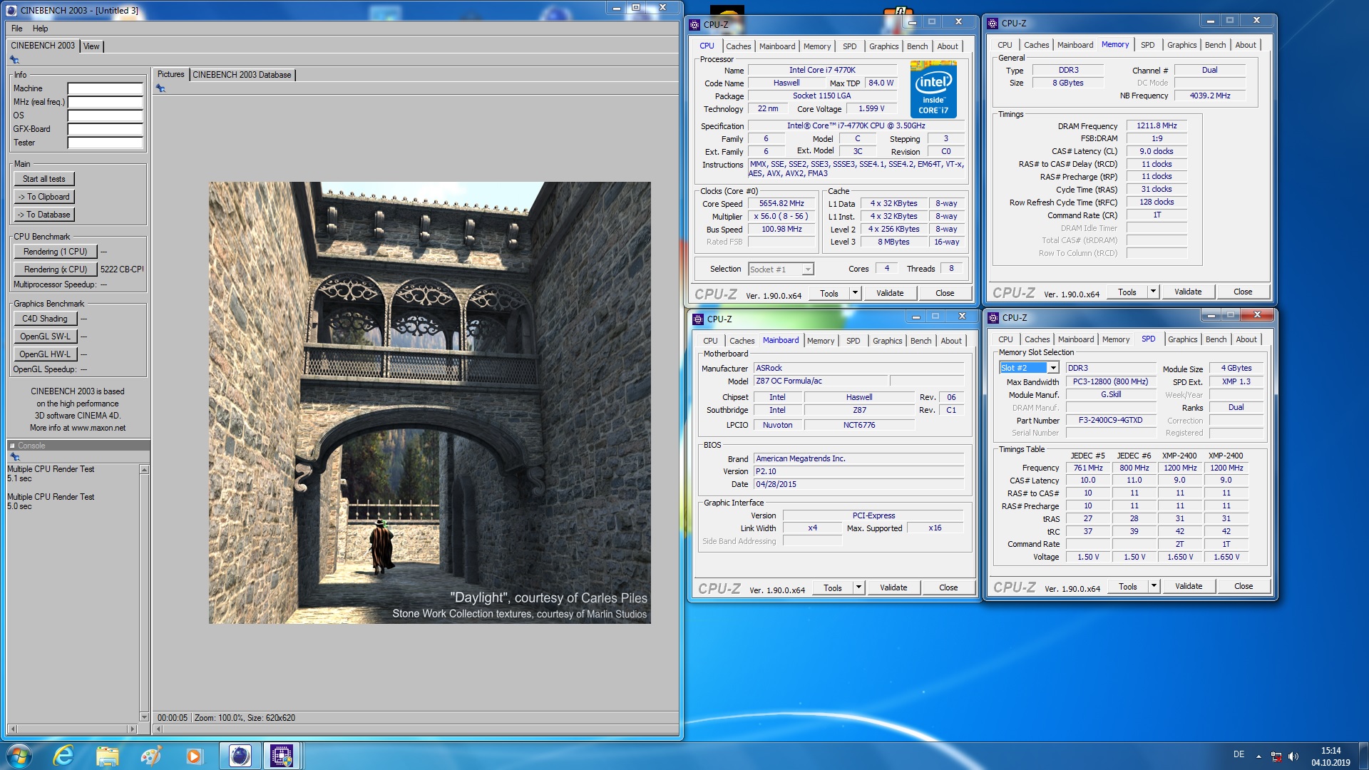This screenshot has height=770, width=1369.
Task: Click To Clipboard button
Action: pos(44,197)
